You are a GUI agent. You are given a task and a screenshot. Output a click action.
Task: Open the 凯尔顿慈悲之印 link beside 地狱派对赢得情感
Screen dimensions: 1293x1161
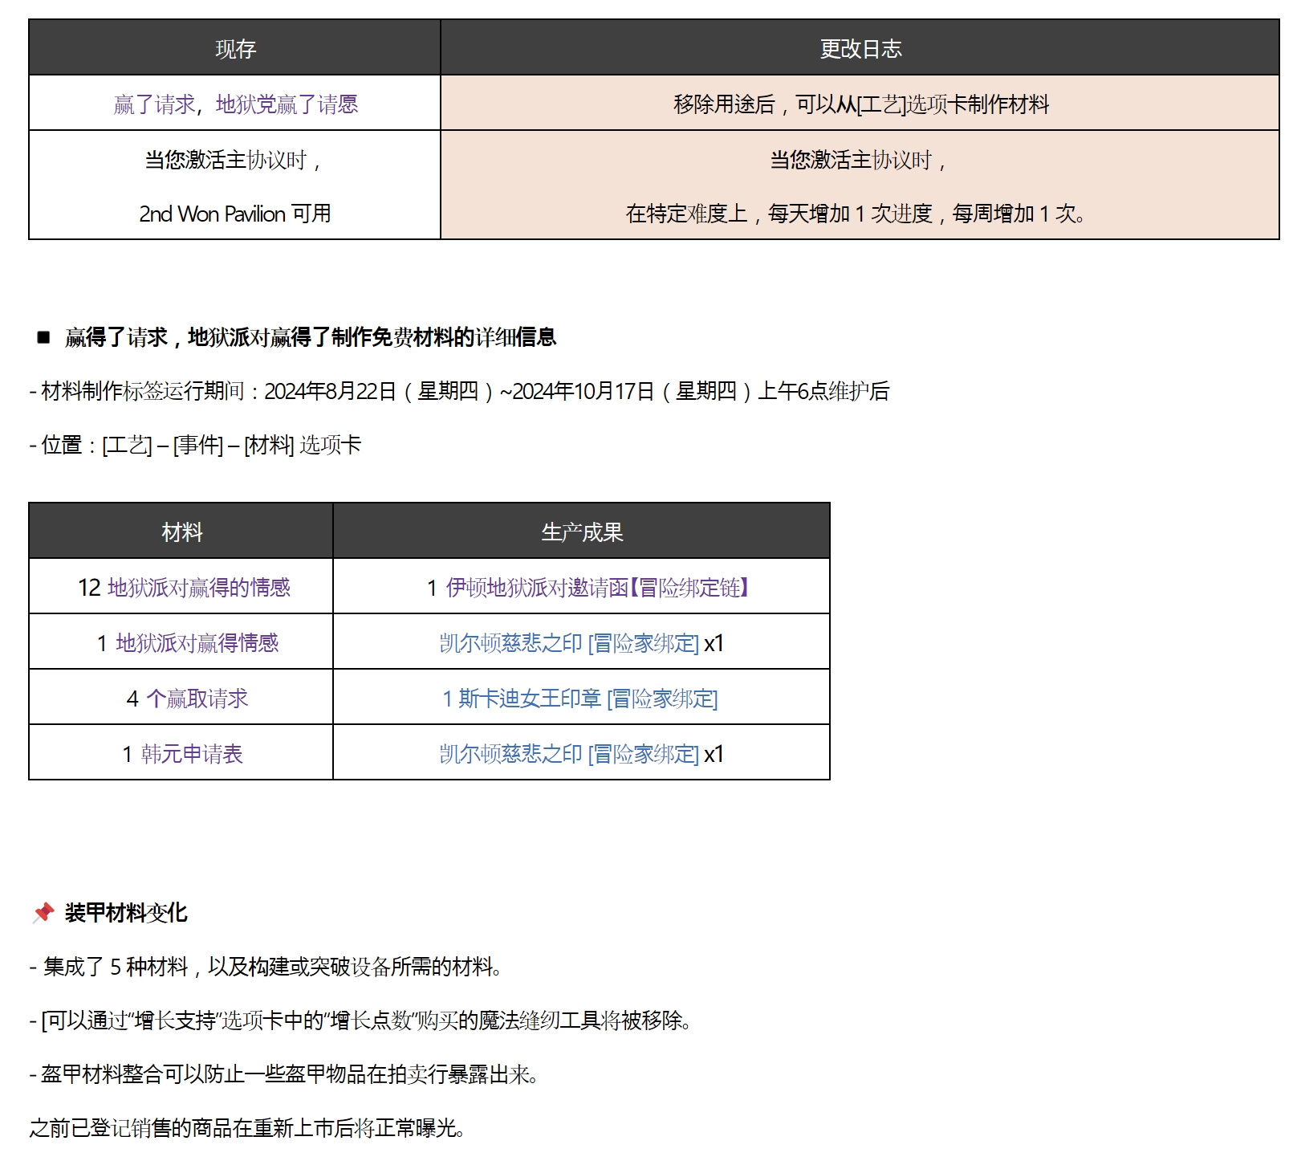pyautogui.click(x=569, y=643)
